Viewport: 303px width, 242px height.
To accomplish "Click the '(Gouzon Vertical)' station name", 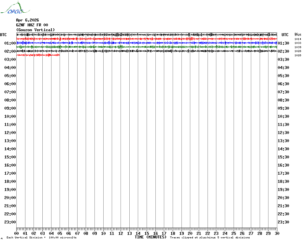I will pyautogui.click(x=36, y=30).
